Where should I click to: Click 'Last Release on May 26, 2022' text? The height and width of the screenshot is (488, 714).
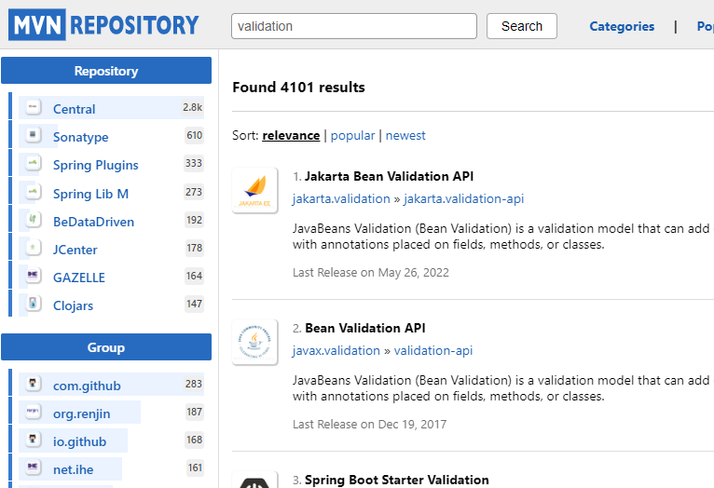371,273
